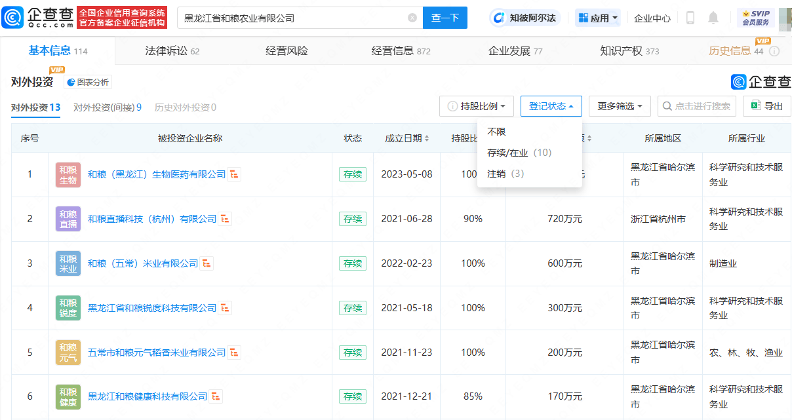The width and height of the screenshot is (792, 420).
Task: Open 和粮直播科技（杭州）有限公司 link
Action: (x=152, y=219)
